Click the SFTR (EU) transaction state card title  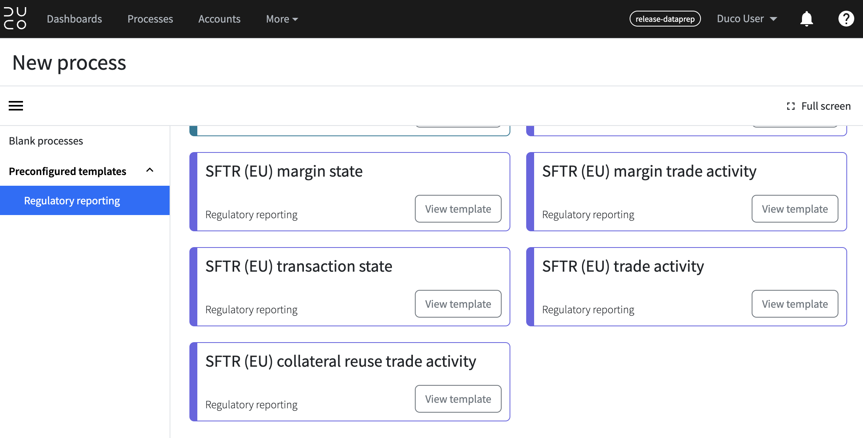[299, 266]
